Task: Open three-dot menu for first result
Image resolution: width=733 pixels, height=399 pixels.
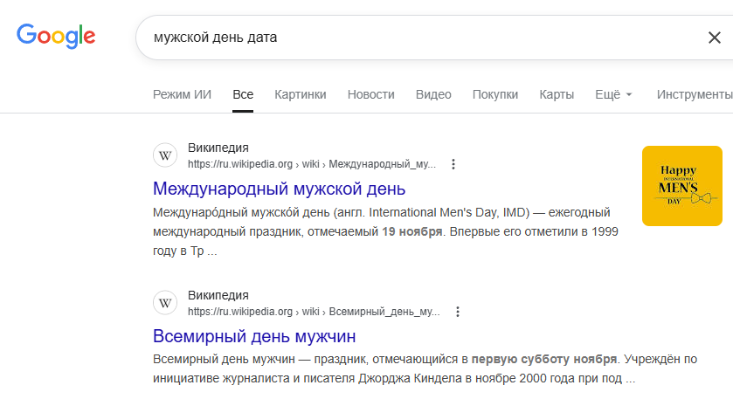Action: (453, 164)
